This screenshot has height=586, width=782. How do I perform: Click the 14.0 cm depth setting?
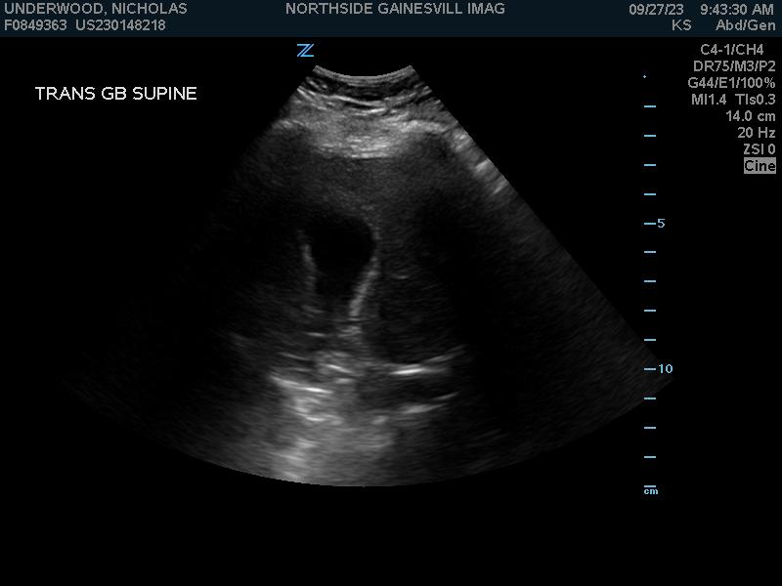coord(750,116)
